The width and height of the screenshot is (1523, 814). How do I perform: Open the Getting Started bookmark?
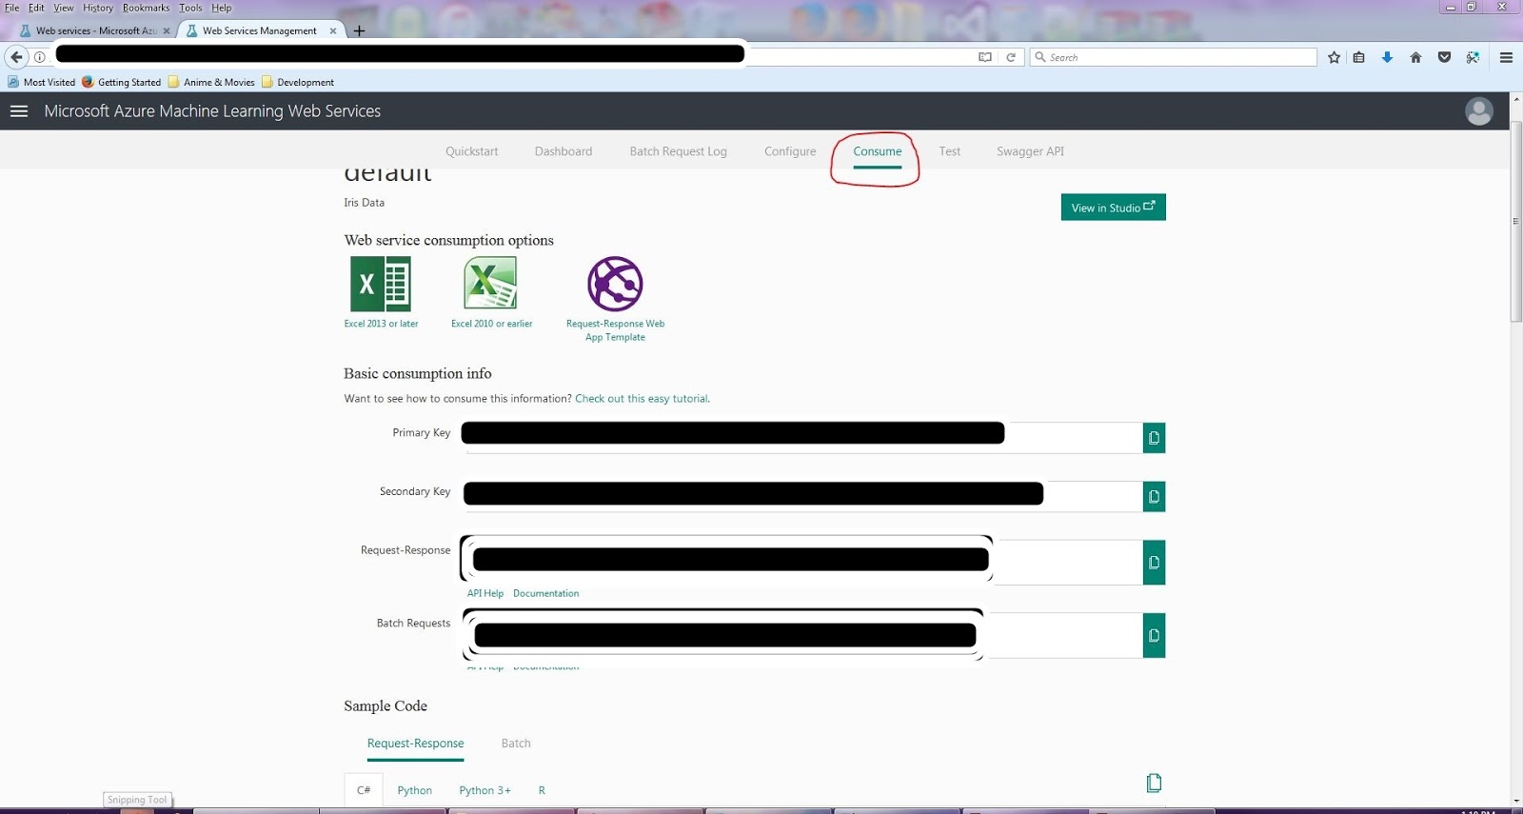point(122,82)
